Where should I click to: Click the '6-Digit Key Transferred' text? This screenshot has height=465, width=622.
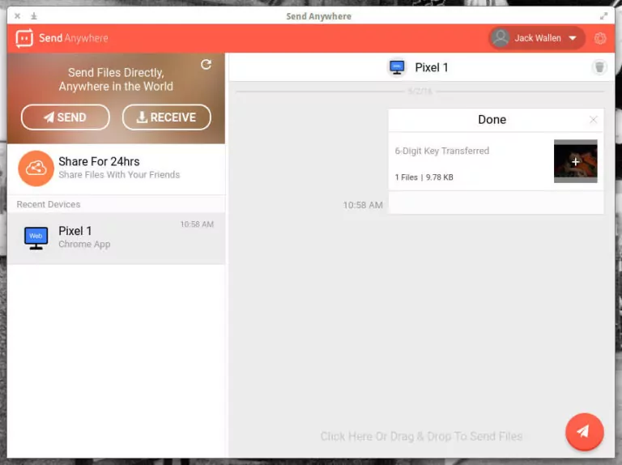pyautogui.click(x=442, y=151)
